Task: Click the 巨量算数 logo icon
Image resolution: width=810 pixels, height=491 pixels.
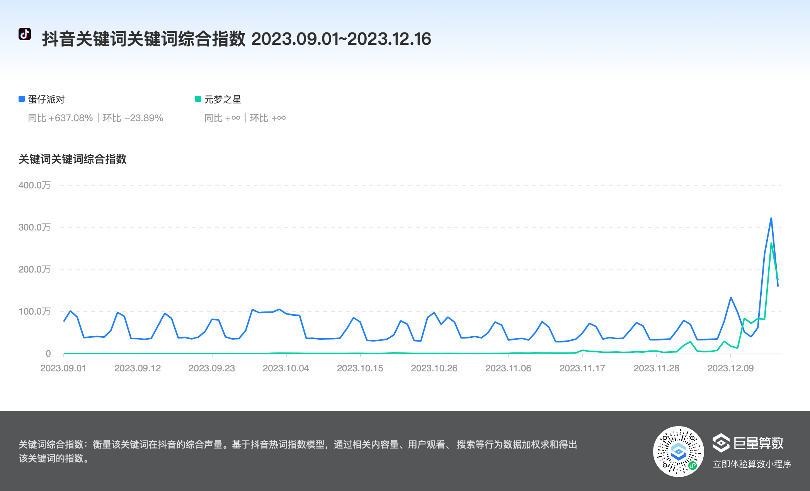Action: tap(721, 443)
